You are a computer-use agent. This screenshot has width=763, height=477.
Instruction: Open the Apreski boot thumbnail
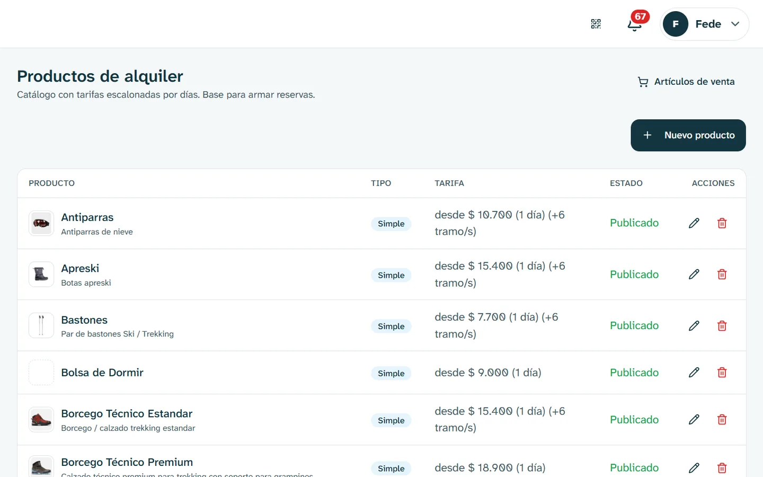point(41,274)
